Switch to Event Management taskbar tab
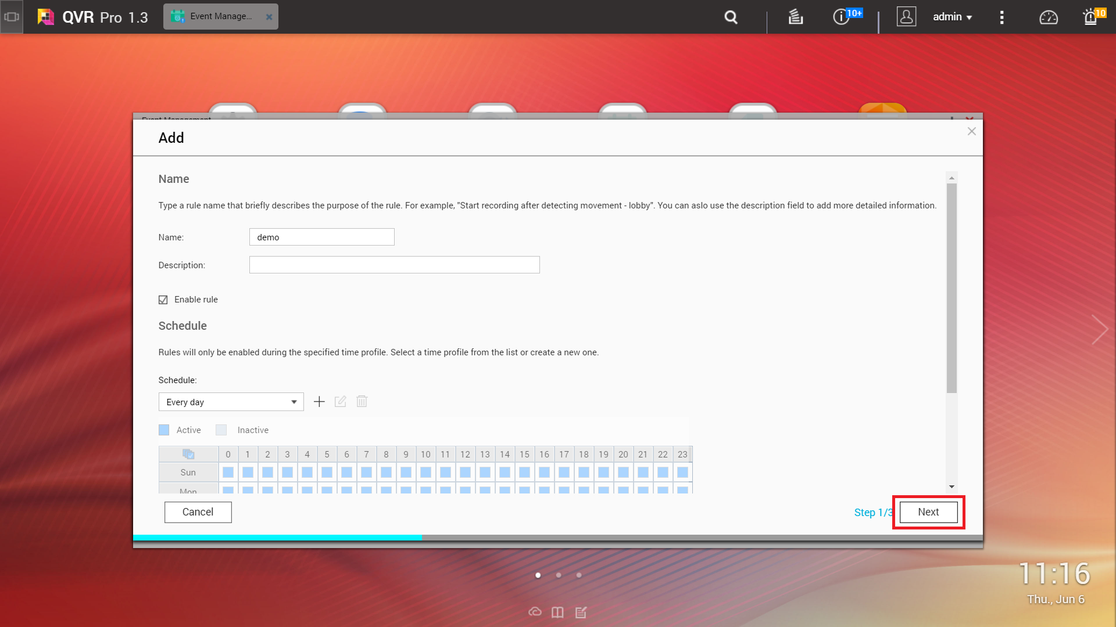The image size is (1116, 627). click(220, 16)
